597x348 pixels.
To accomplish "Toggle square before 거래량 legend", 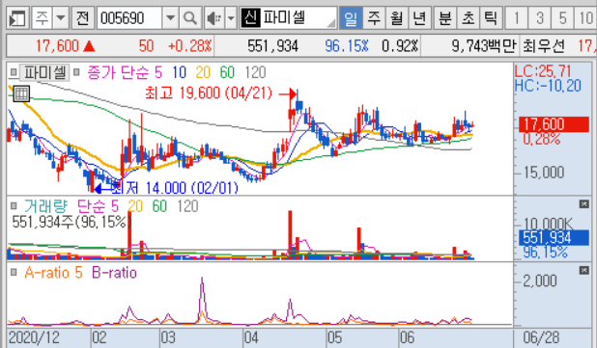I will (14, 206).
